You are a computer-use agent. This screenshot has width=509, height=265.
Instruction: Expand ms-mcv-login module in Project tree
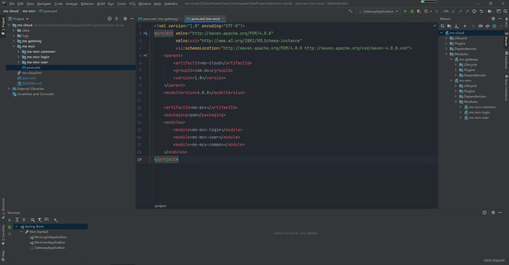[19, 57]
